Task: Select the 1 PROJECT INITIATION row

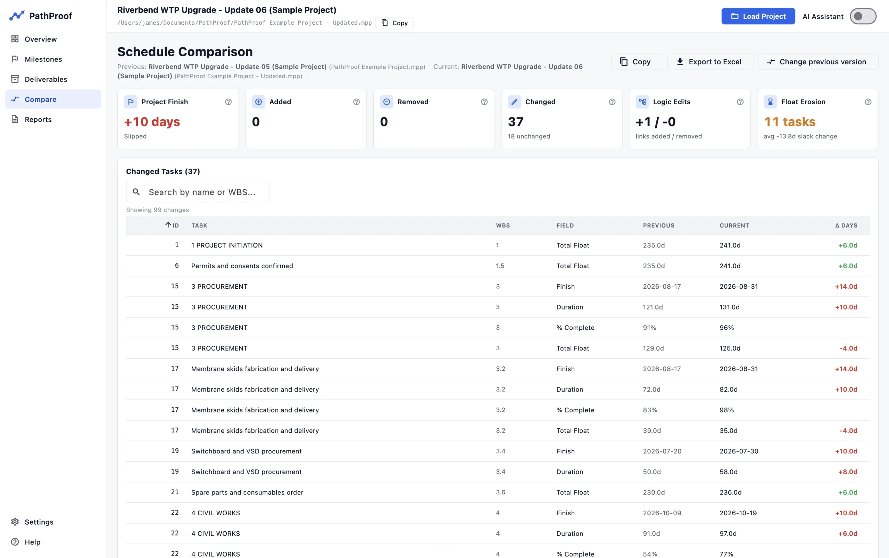Action: click(498, 245)
